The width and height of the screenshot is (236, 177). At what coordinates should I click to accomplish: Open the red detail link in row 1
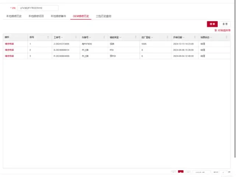9,44
